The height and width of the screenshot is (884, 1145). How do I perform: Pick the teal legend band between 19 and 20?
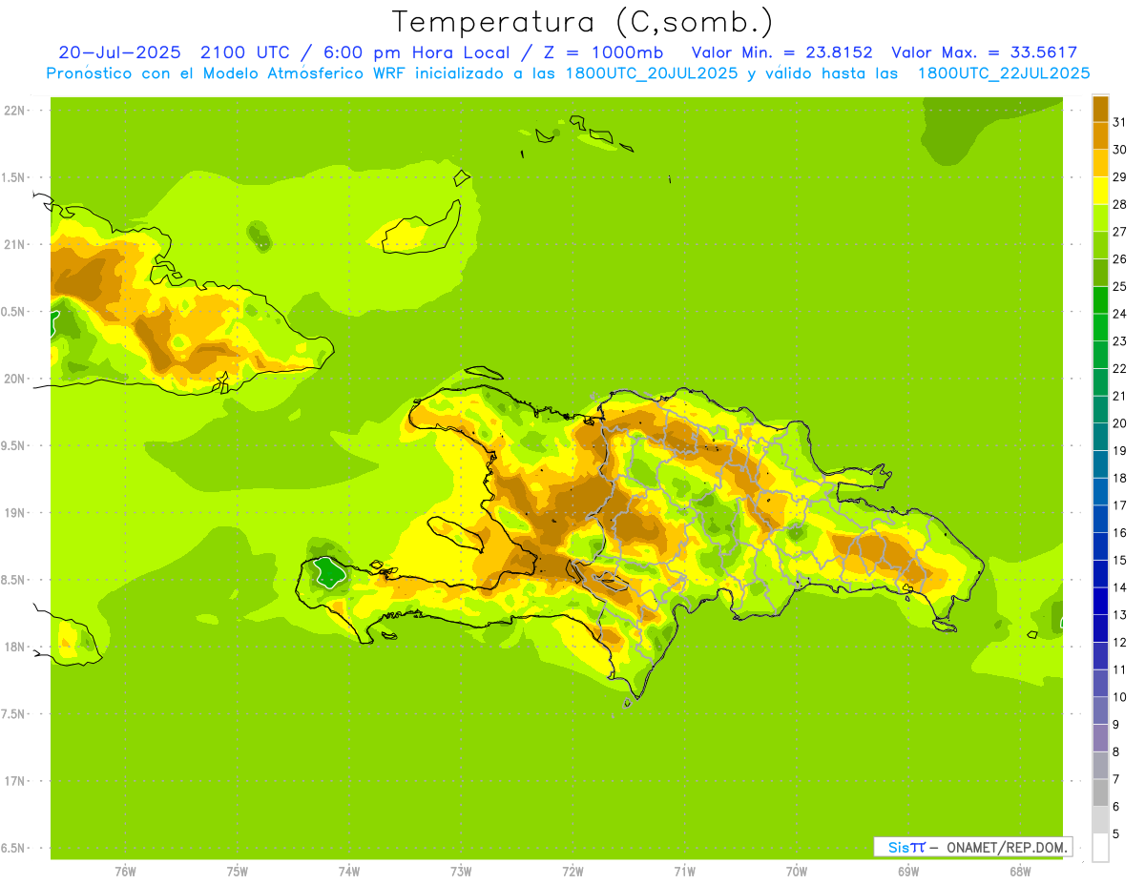(x=1100, y=437)
